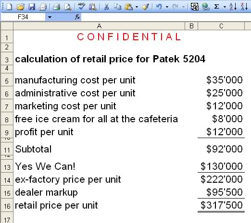Expand the Paste options dropdown arrow
The height and width of the screenshot is (223, 251).
(x=137, y=7)
